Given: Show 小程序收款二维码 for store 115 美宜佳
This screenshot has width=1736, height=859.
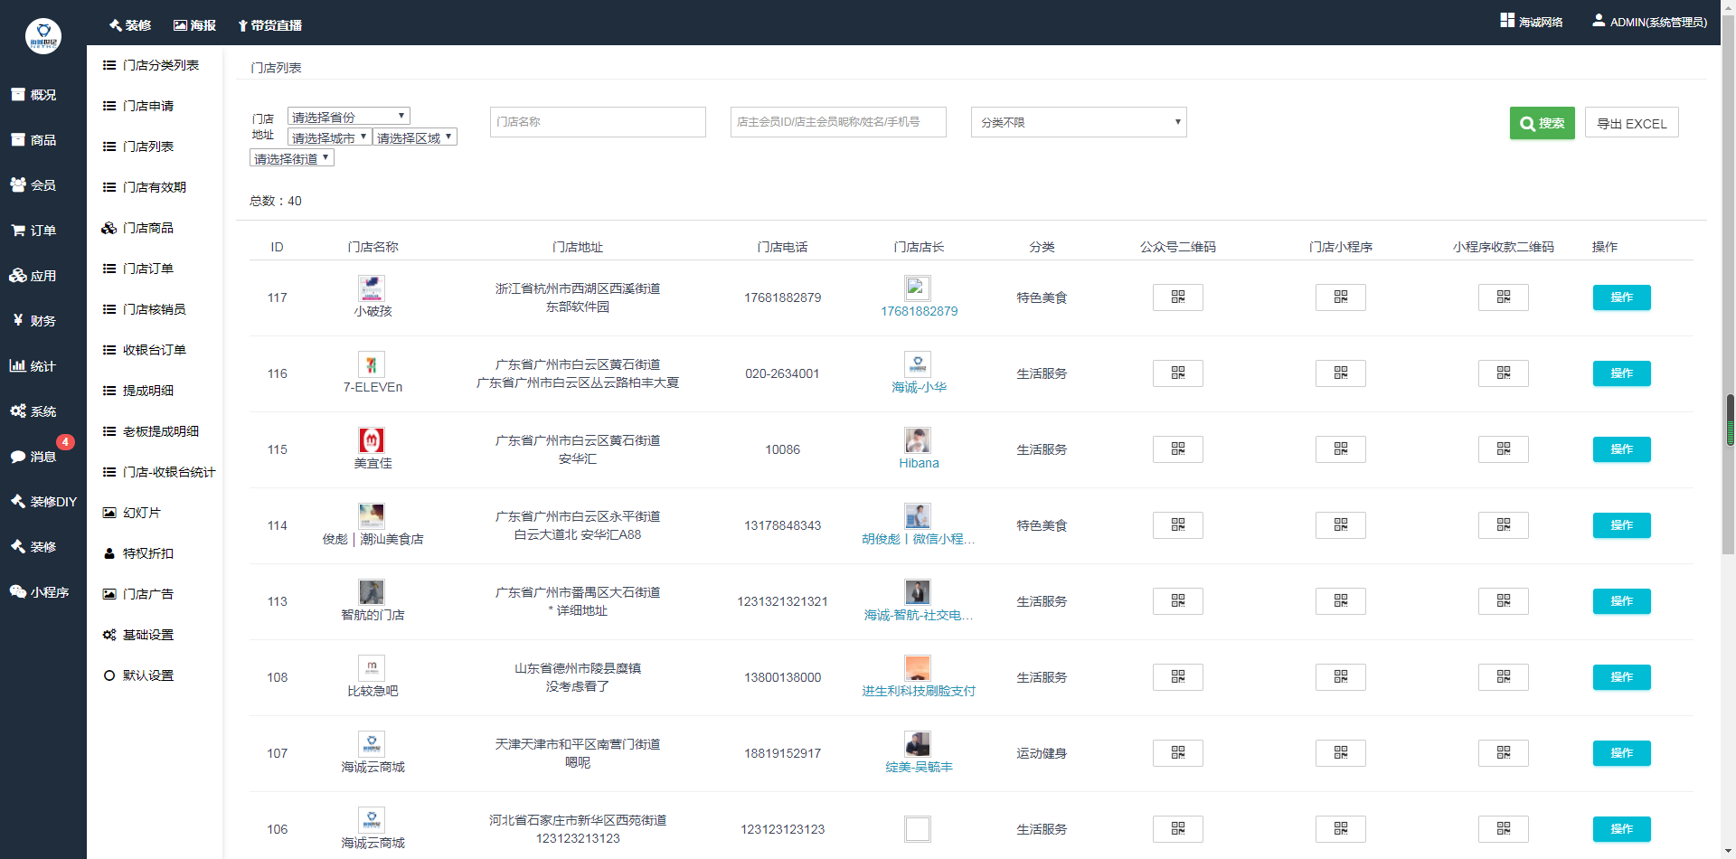Looking at the screenshot, I should [1503, 449].
